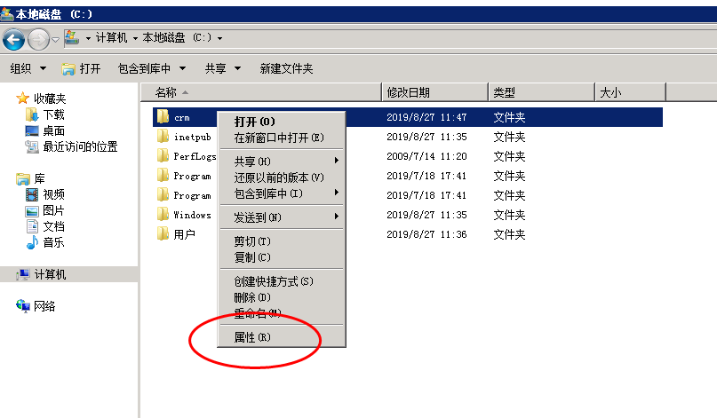The height and width of the screenshot is (418, 717).
Task: Choose 复制(C) in context menu
Action: (x=282, y=257)
